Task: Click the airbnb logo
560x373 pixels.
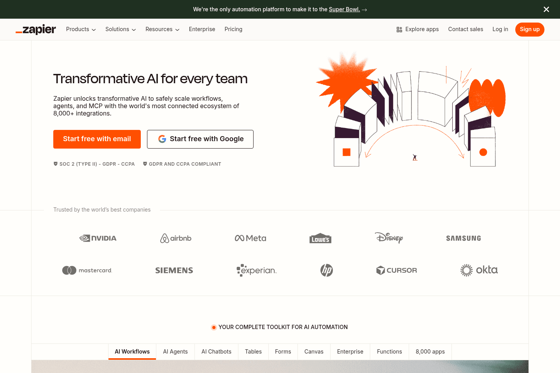Action: click(x=175, y=238)
